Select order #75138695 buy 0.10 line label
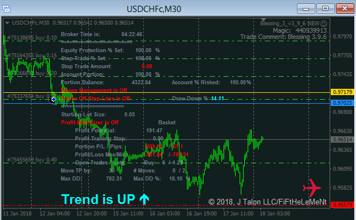Viewport: 356px width, 220px height. click(x=32, y=38)
